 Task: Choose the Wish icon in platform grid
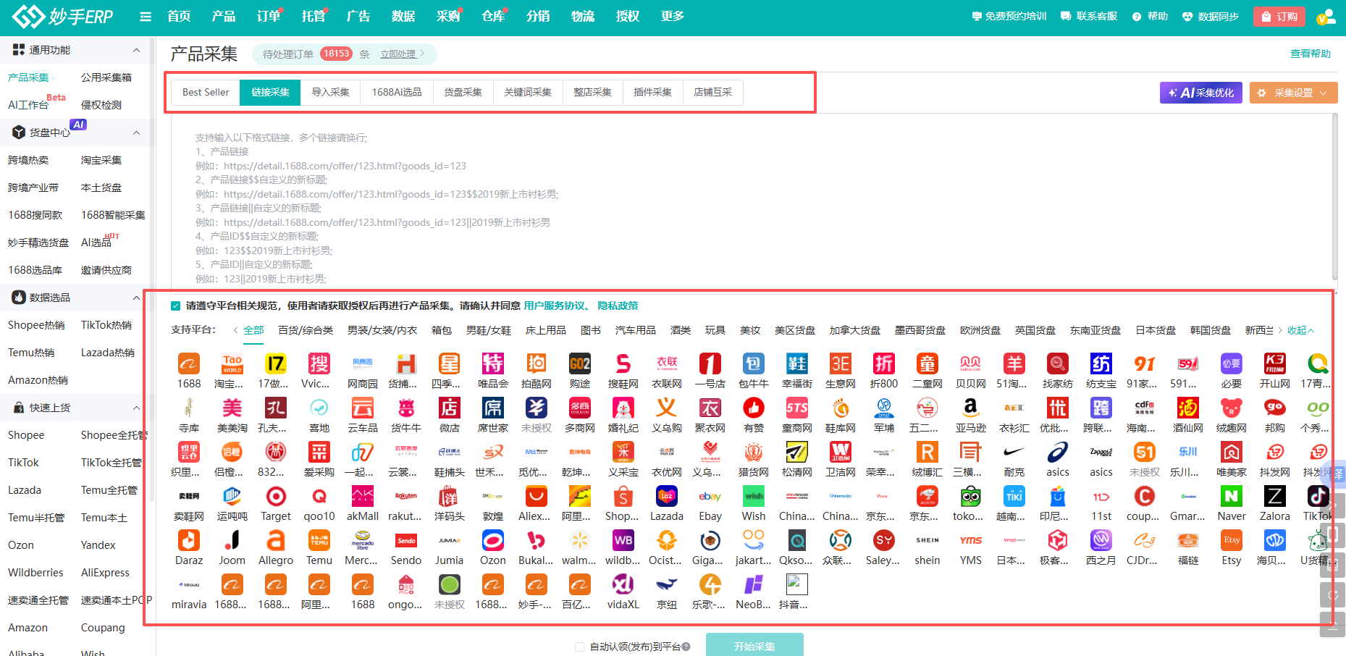[754, 496]
